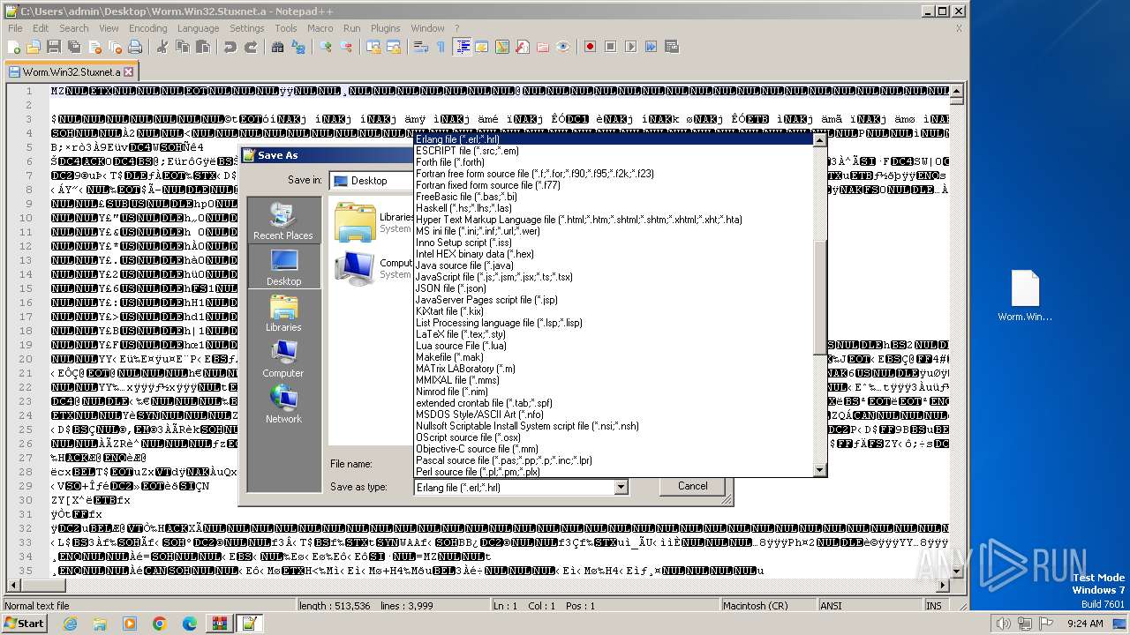Viewport: 1130px width, 635px height.
Task: Click the Redo toolbar icon
Action: [251, 47]
